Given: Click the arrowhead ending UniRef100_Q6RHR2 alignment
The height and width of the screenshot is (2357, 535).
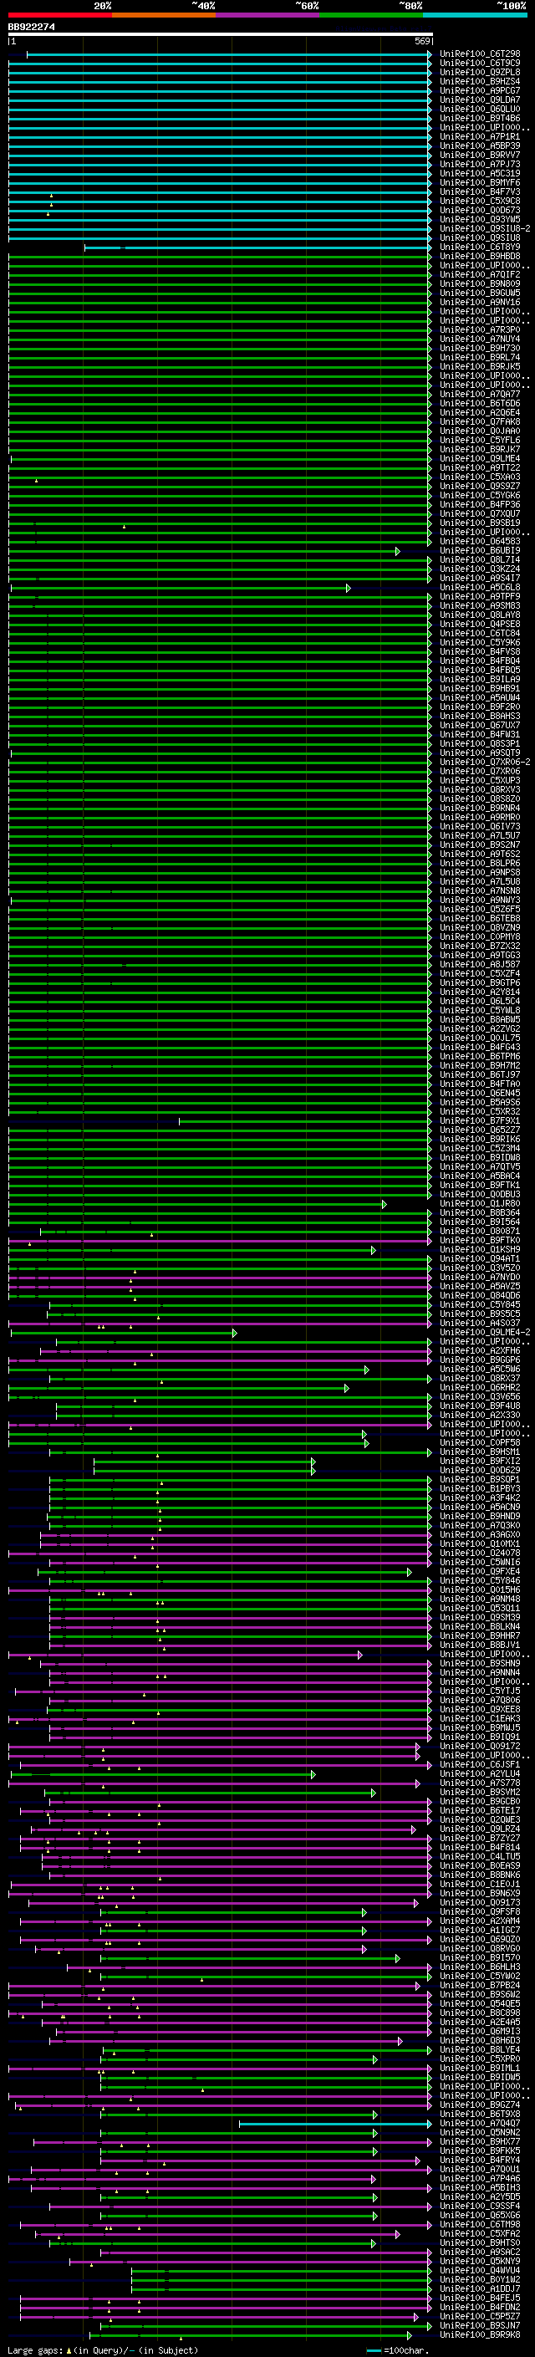Looking at the screenshot, I should point(346,1389).
